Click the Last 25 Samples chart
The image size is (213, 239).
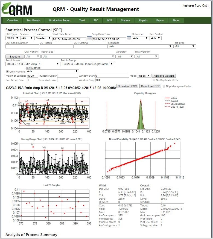55,205
